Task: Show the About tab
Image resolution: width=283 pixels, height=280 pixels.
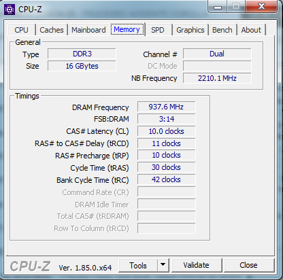Action: (x=251, y=30)
